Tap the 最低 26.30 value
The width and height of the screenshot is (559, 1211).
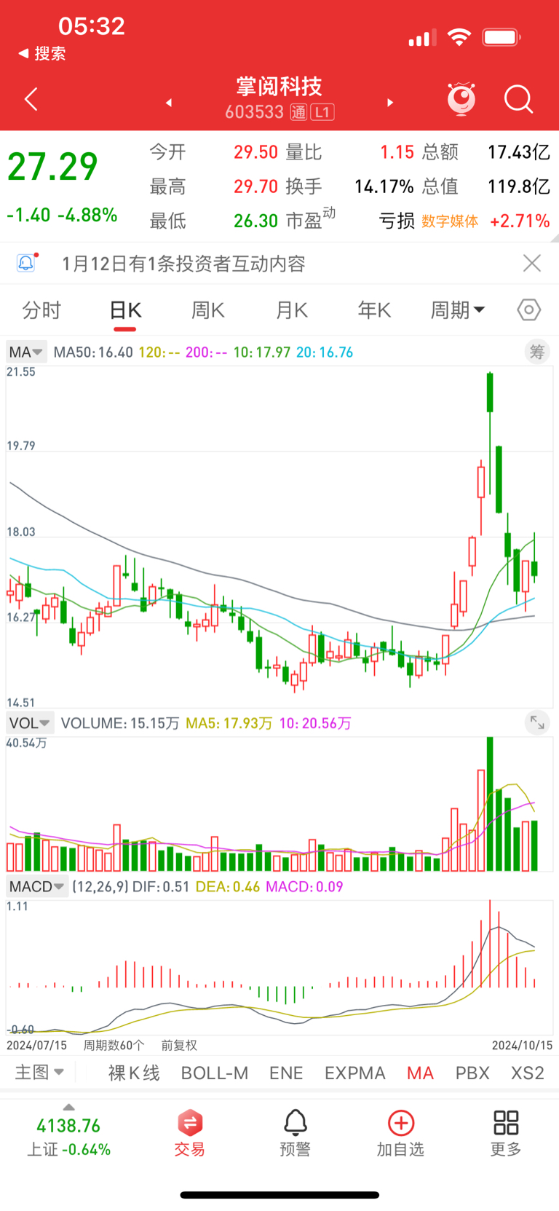(255, 221)
